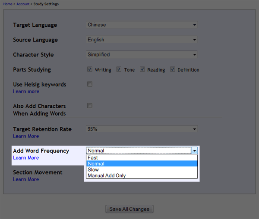Uncheck the Definition checkbox
This screenshot has width=259, height=219.
click(173, 69)
